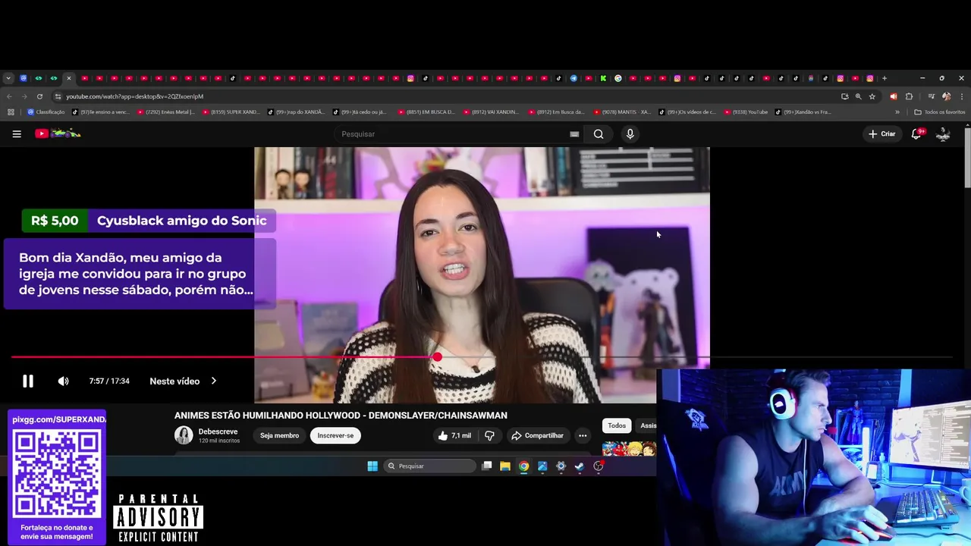Open the zoom magnifier icon in address bar
Viewport: 971px width, 546px height.
pos(858,96)
